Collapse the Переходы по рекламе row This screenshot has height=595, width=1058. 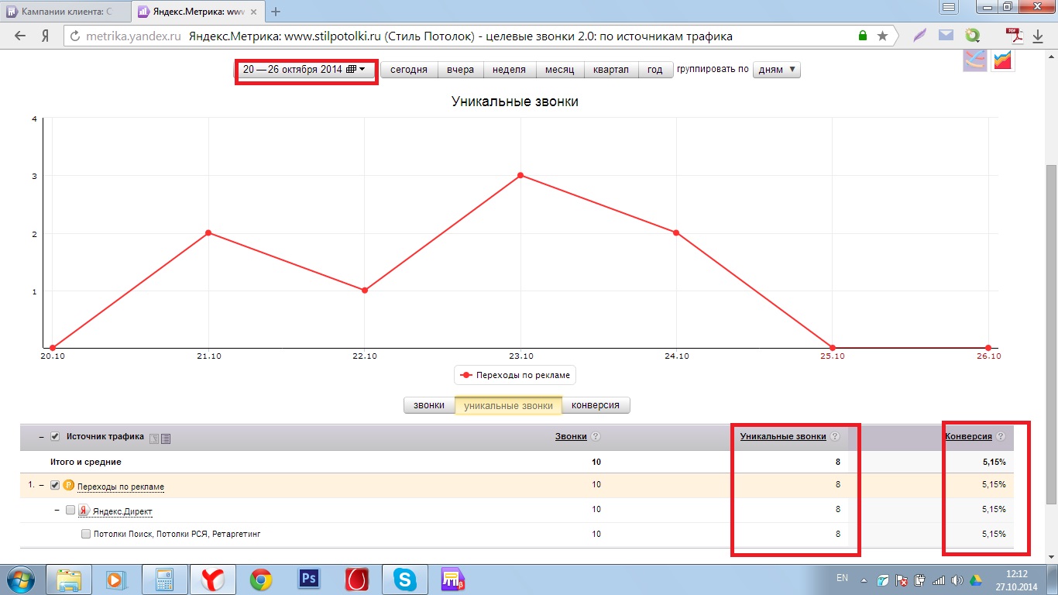(x=42, y=486)
